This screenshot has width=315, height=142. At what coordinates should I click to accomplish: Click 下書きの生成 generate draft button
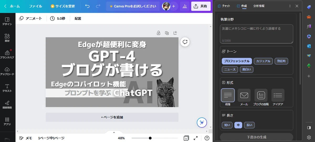[x=256, y=137]
